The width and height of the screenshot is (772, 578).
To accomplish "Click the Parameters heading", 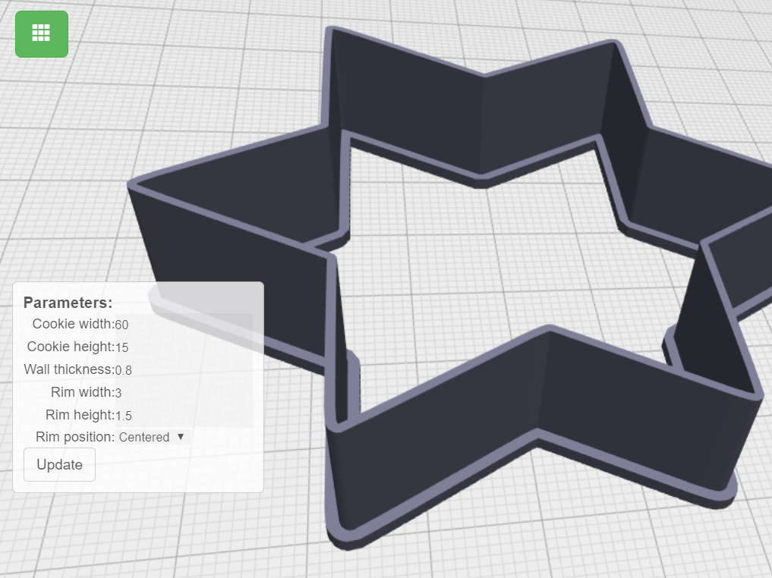I will point(68,303).
